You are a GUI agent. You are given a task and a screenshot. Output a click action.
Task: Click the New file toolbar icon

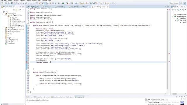point(2,3)
